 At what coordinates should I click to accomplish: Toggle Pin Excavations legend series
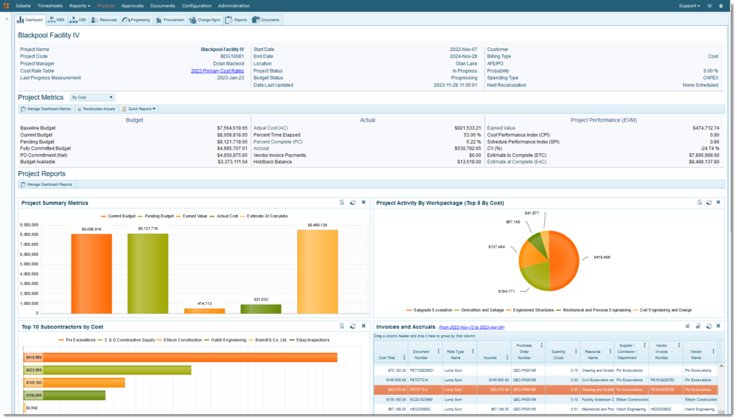pos(77,339)
